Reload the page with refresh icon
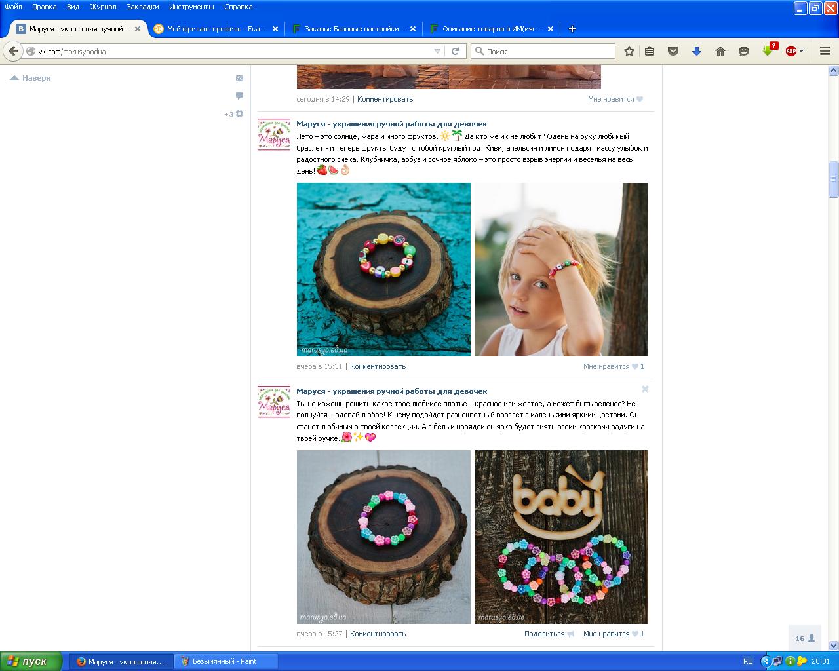Screen dimensions: 839x671 tap(455, 51)
